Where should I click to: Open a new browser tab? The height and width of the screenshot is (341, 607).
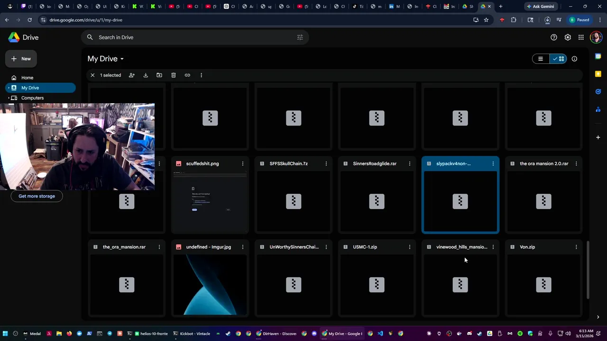click(x=500, y=7)
